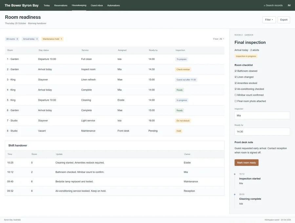Image resolution: width=295 pixels, height=223 pixels.
Task: Select the Housekeeping tab
Action: [x=79, y=5]
